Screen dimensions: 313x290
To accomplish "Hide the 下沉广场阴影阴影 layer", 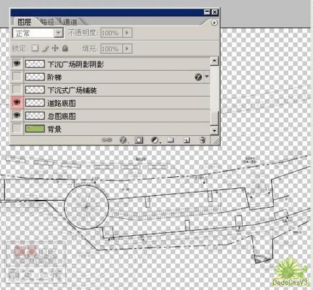I will [17, 63].
